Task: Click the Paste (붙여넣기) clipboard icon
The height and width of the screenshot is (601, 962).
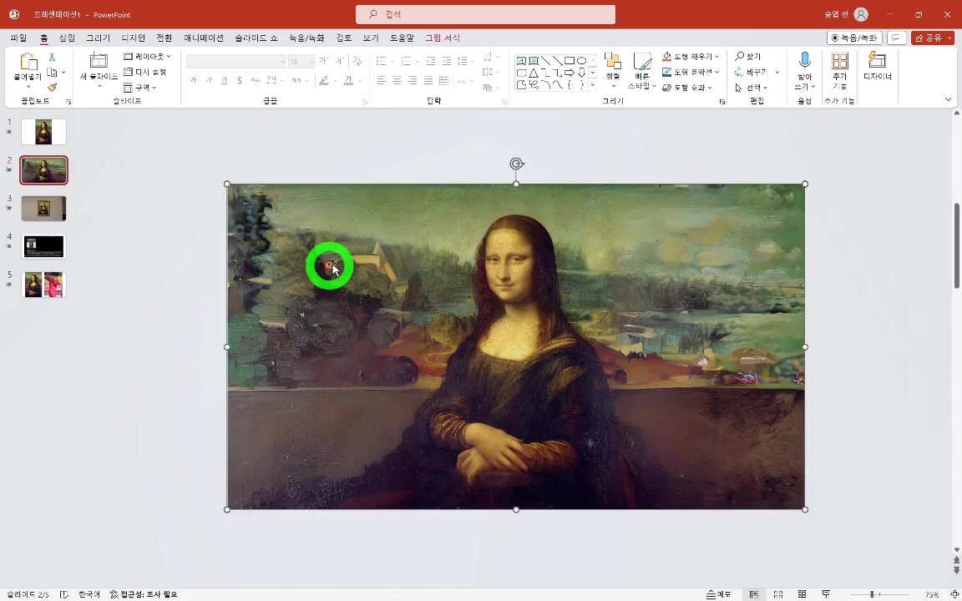Action: (28, 62)
